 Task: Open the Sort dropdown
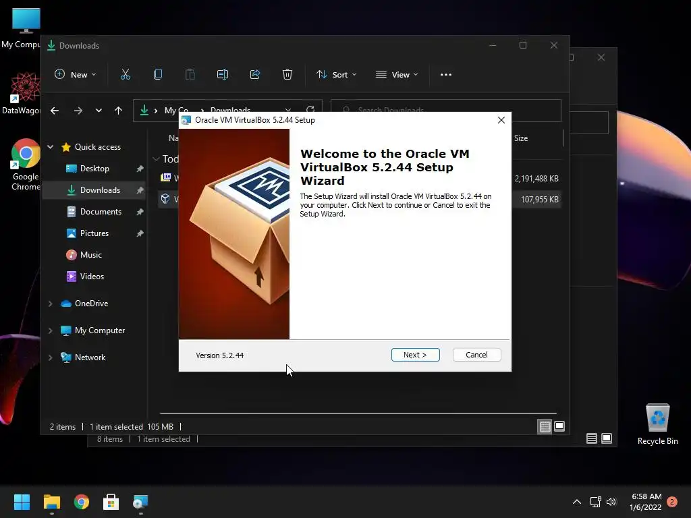[336, 74]
